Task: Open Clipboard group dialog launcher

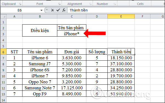Action: coord(20,4)
